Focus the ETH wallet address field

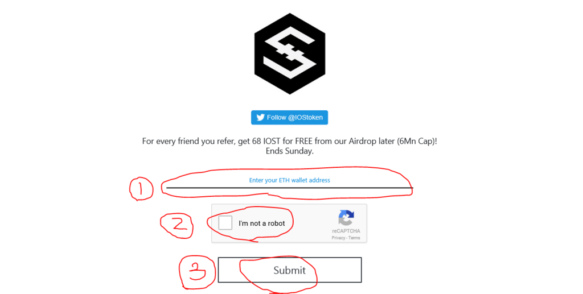click(290, 181)
